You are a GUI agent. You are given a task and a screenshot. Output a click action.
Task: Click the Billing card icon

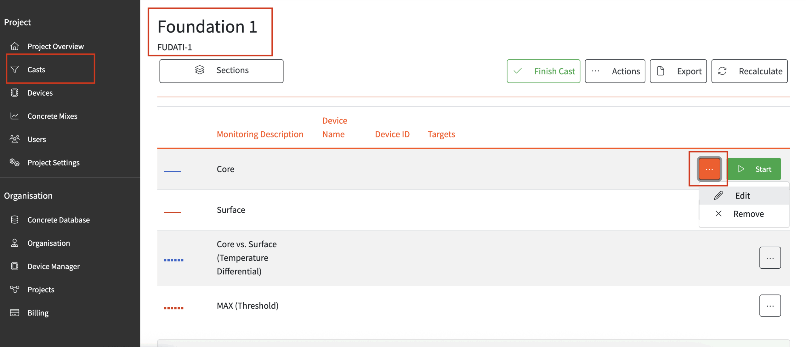15,313
